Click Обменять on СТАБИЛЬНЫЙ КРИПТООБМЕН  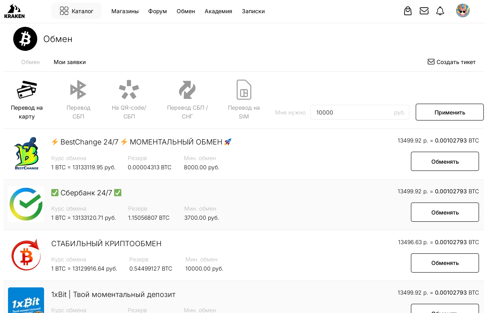tap(445, 263)
